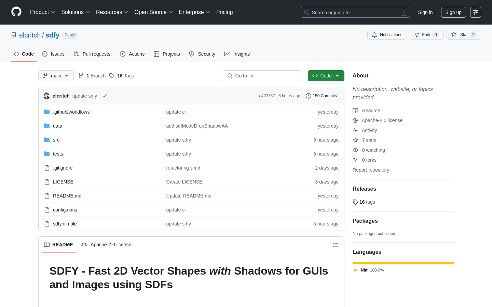Show the commit status check mark
492x307 pixels.
105,96
